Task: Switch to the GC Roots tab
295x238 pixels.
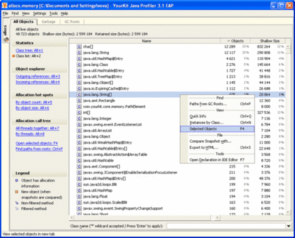Action: tap(72, 22)
